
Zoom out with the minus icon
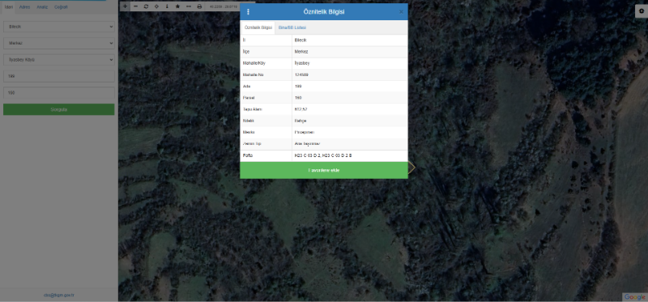click(x=135, y=6)
